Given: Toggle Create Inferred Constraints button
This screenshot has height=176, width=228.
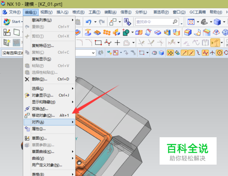Looking at the screenshot, I should point(215,43).
